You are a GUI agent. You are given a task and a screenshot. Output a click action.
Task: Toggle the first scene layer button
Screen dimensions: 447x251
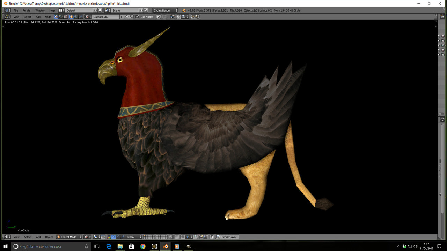[x=145, y=236]
